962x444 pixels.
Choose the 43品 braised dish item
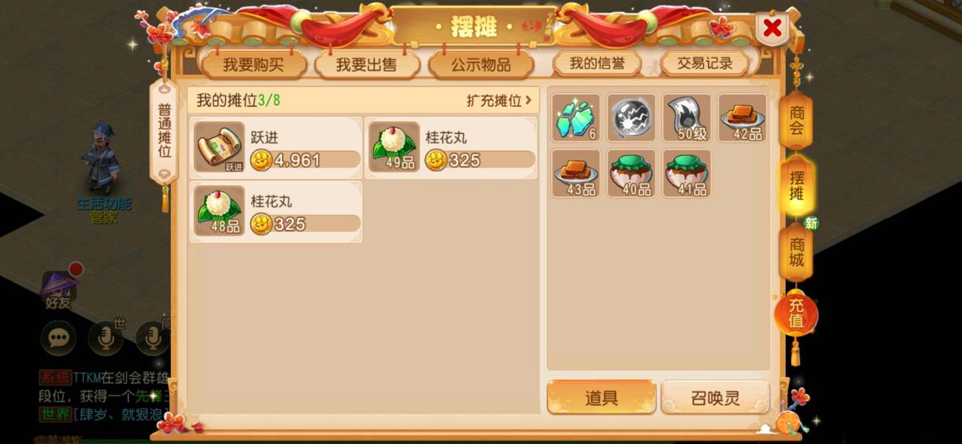point(576,173)
